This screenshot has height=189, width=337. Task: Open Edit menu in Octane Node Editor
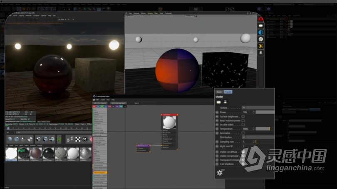coord(97,100)
